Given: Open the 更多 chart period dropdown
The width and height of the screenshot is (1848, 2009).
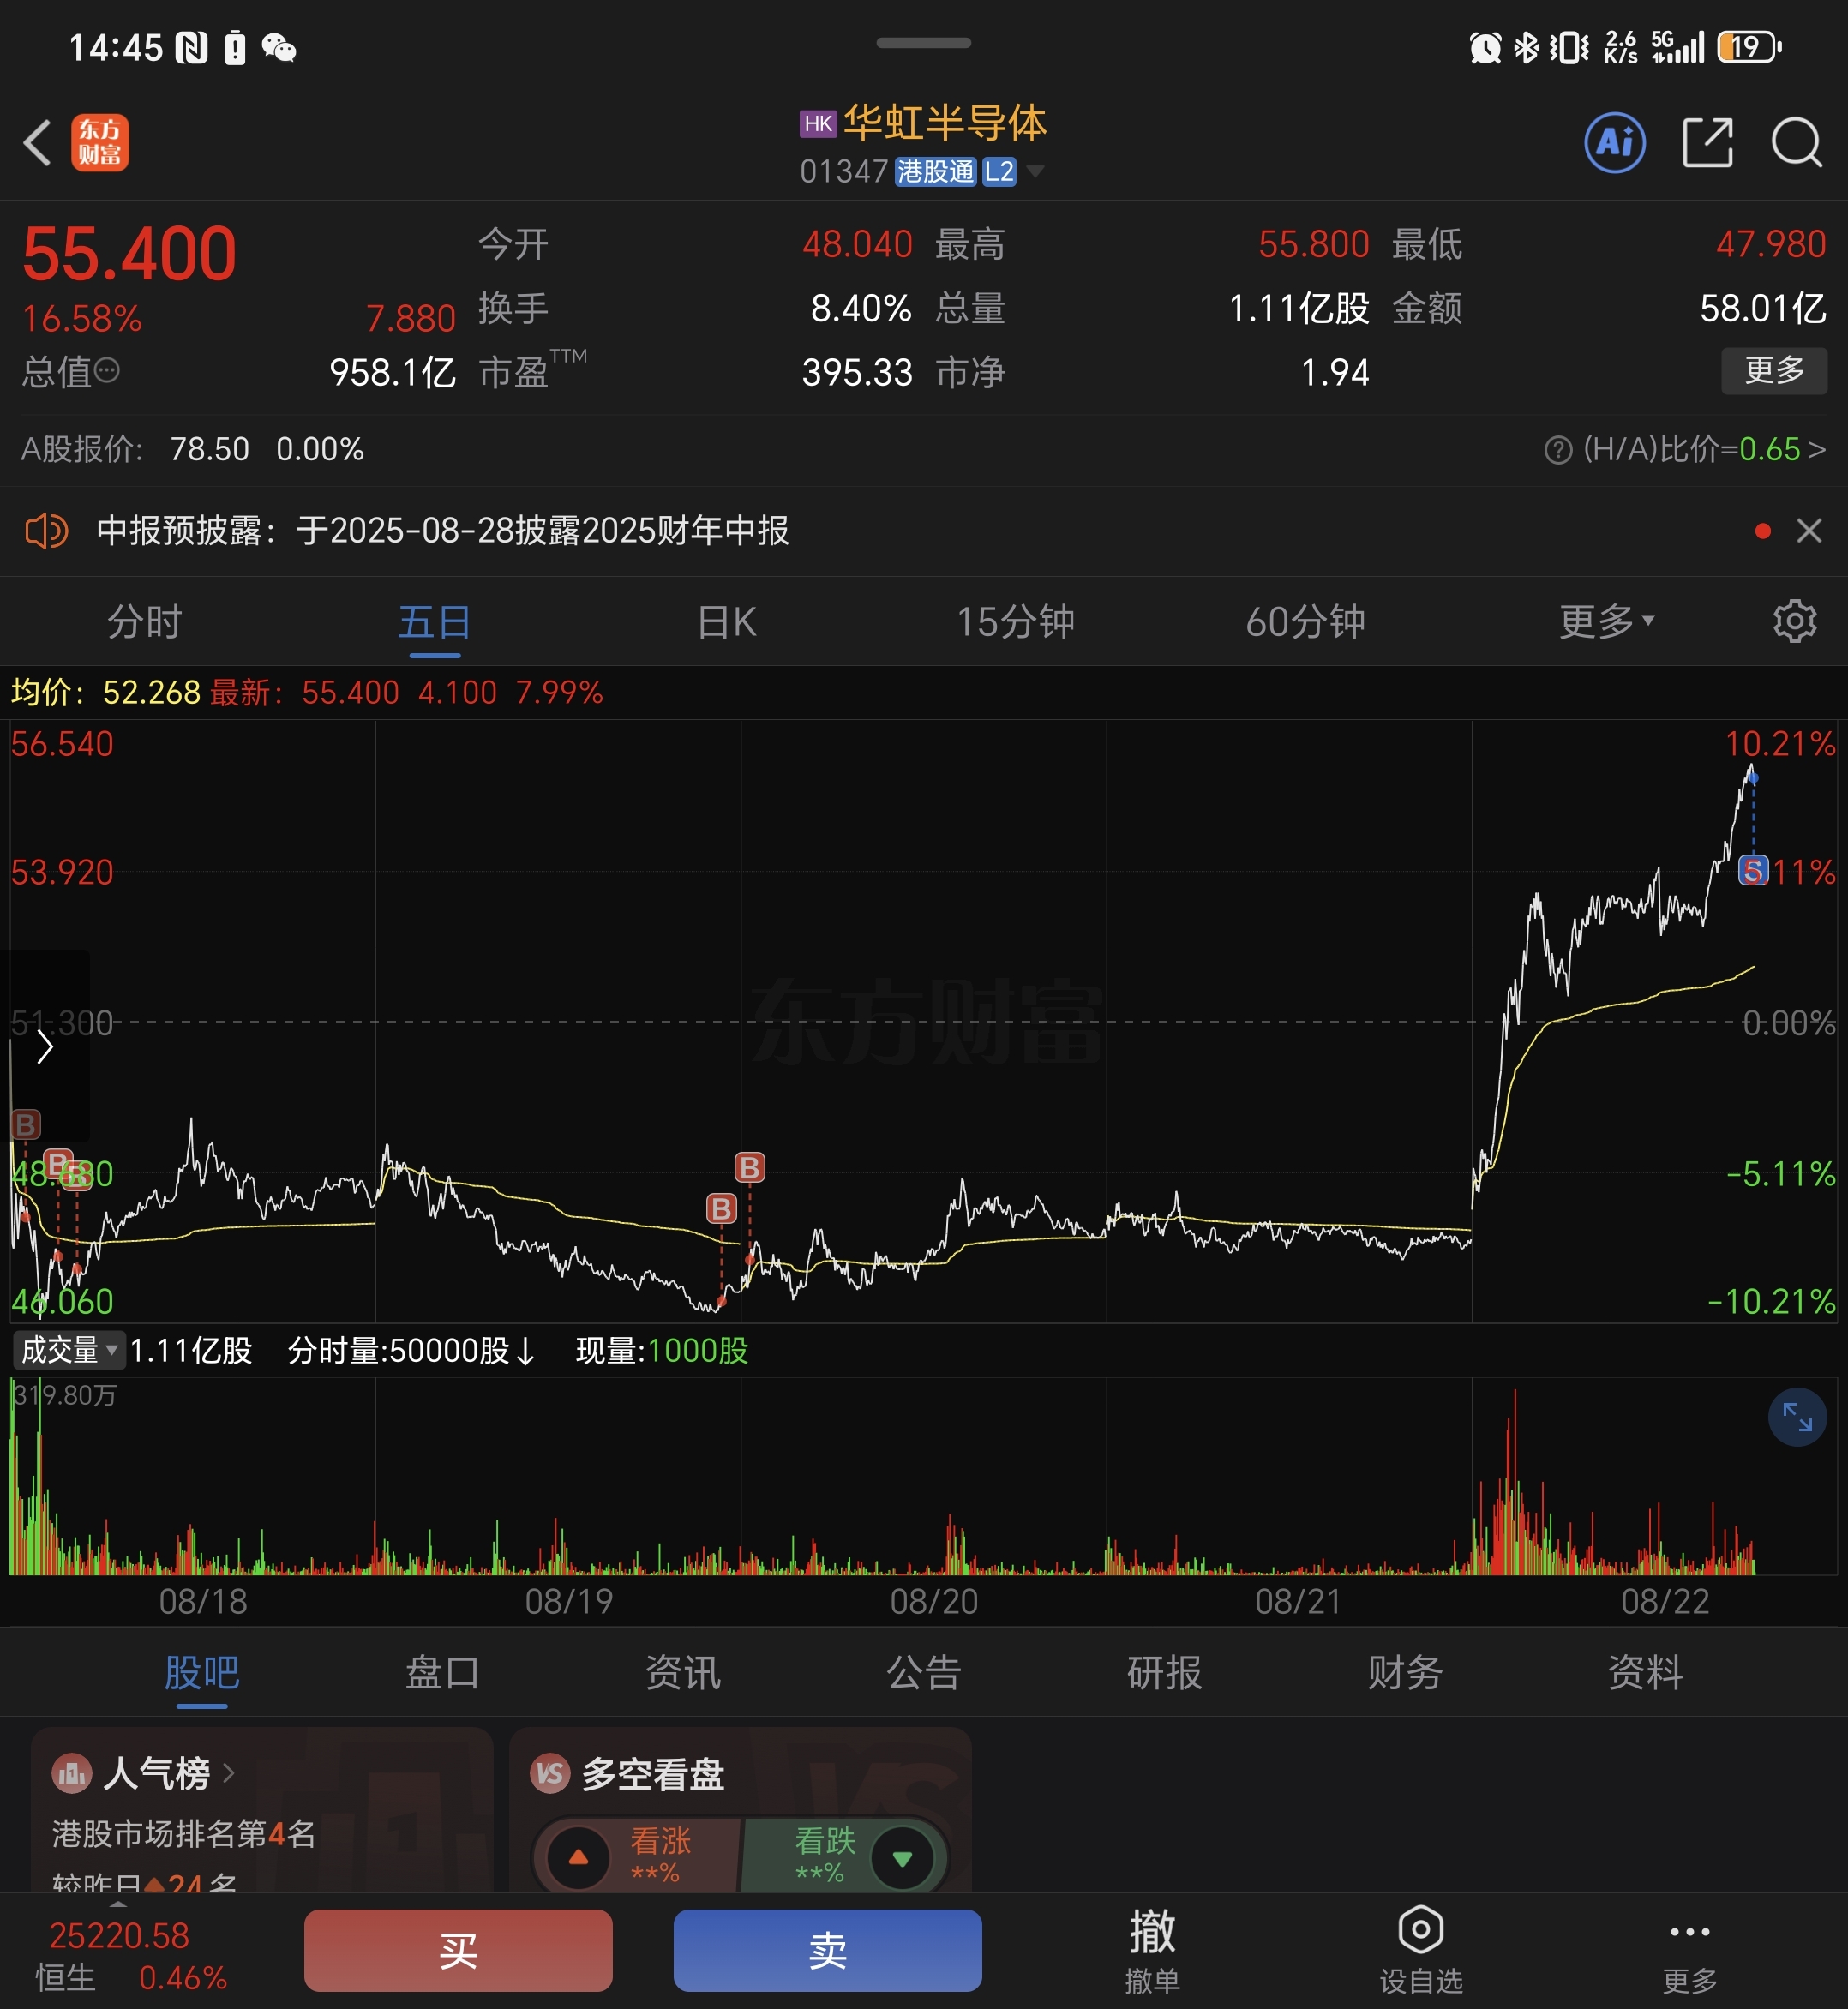Looking at the screenshot, I should (x=1606, y=621).
